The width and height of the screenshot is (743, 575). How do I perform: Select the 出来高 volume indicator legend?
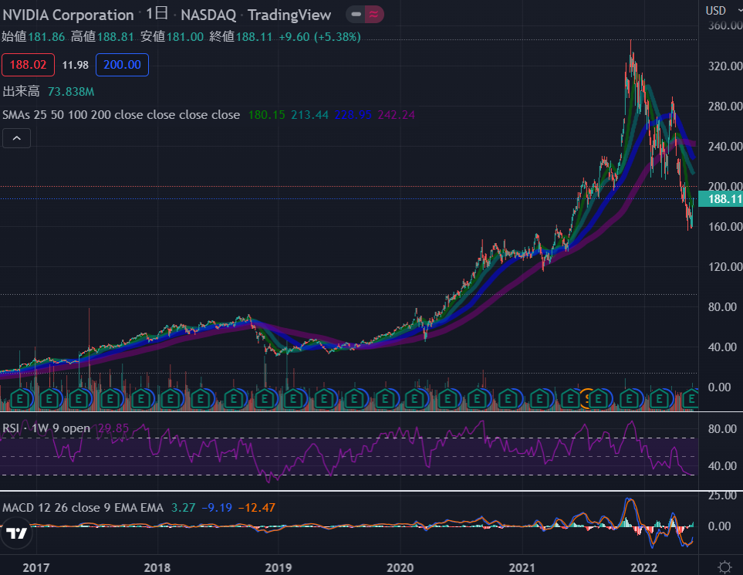[x=22, y=91]
